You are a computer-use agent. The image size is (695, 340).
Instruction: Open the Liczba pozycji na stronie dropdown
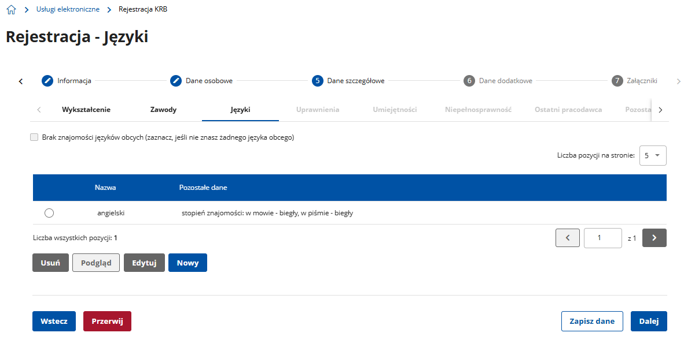click(x=653, y=155)
